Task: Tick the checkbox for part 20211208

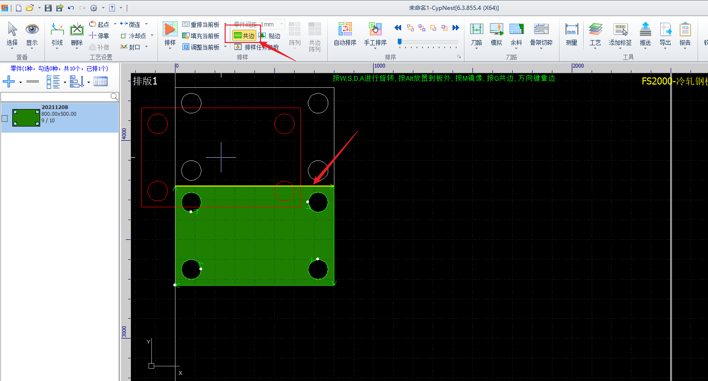Action: pos(5,118)
